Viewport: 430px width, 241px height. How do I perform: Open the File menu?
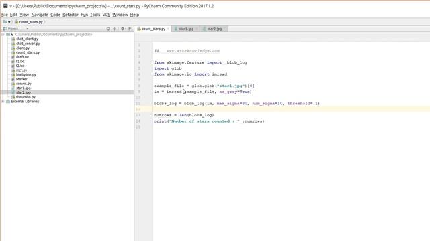pyautogui.click(x=5, y=15)
